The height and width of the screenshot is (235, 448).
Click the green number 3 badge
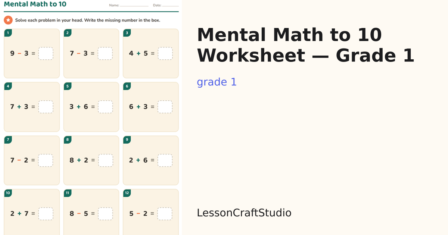[x=127, y=33]
